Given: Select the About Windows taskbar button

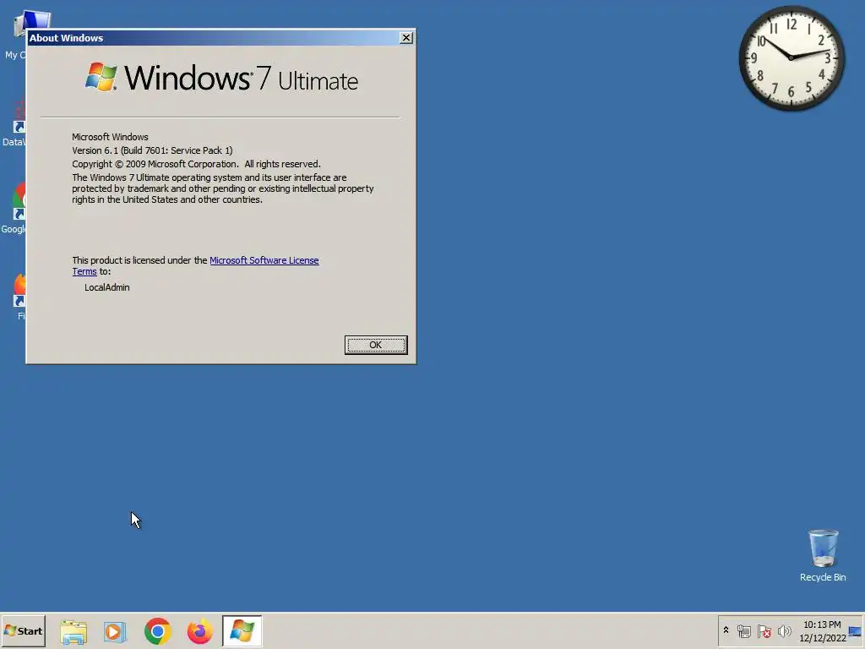Looking at the screenshot, I should [242, 631].
